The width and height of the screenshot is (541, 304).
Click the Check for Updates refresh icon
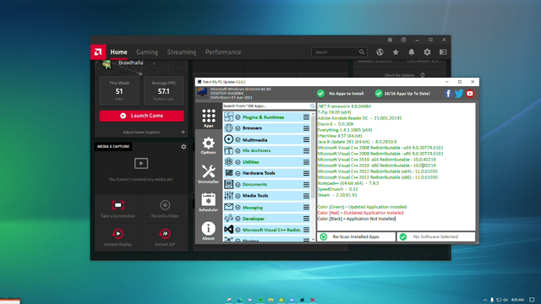click(x=423, y=75)
